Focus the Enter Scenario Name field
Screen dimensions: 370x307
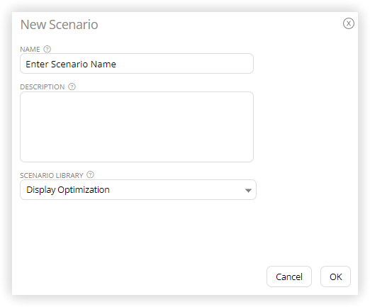tap(137, 64)
